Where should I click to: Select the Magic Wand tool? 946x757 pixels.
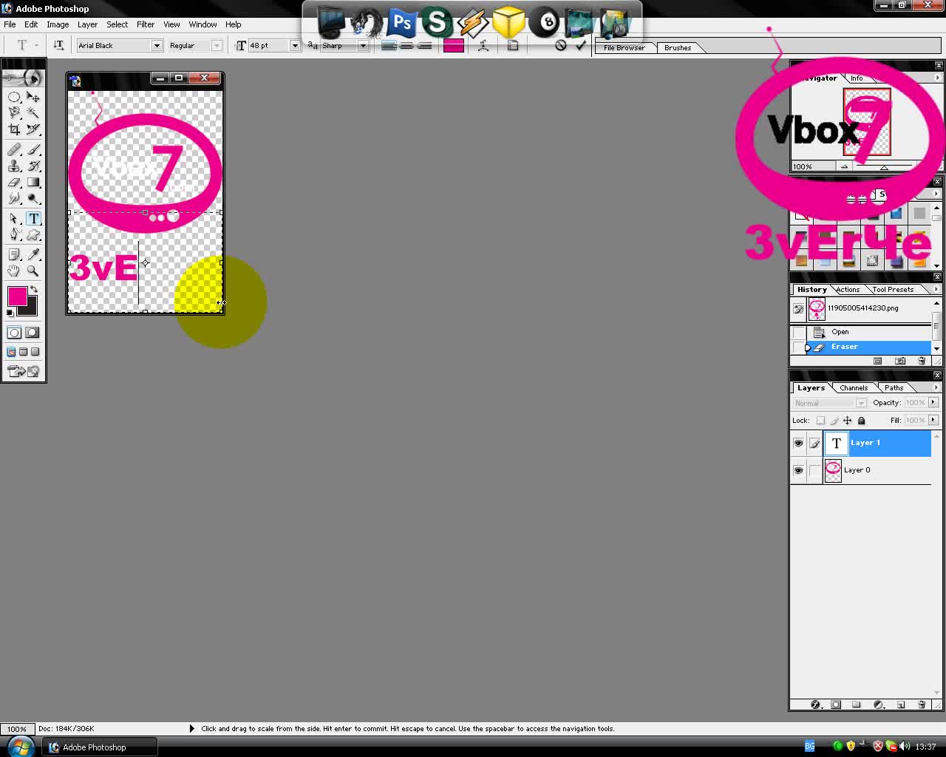[33, 113]
